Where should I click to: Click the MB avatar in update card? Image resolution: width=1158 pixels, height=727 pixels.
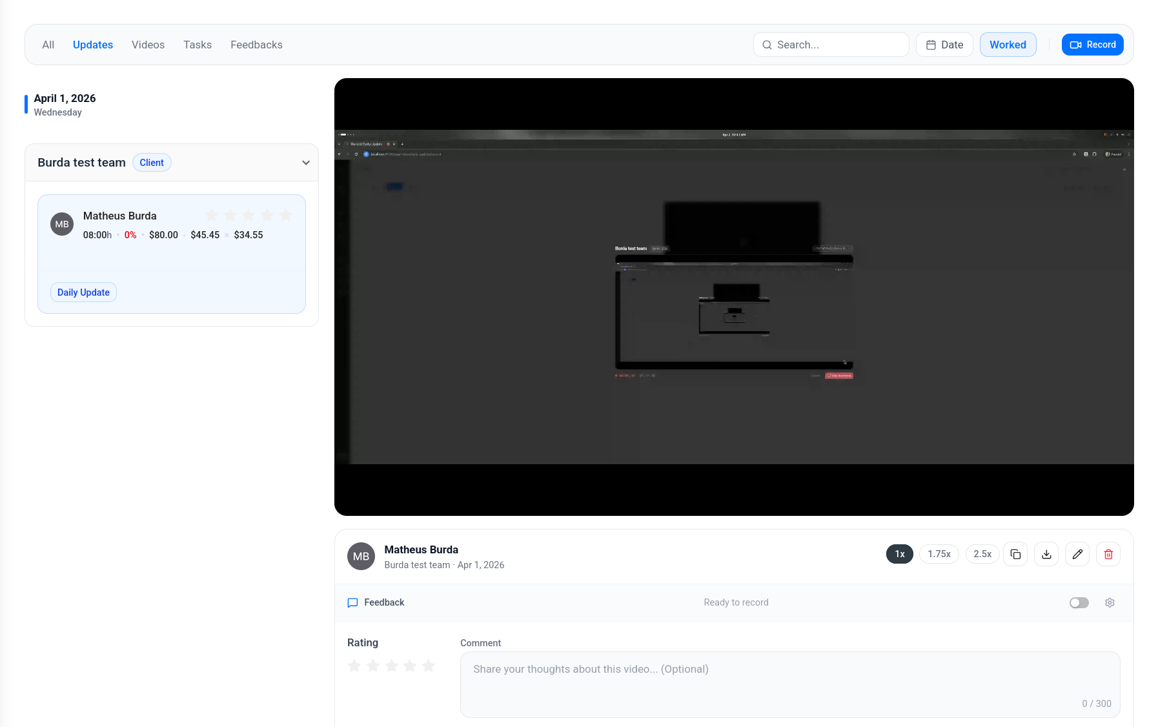pos(62,224)
